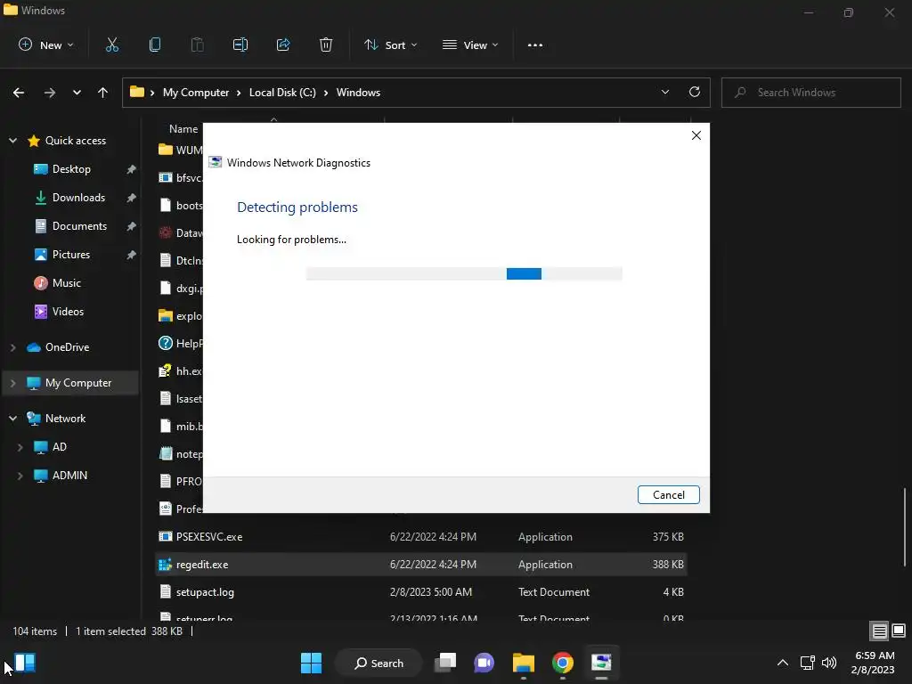Open Task View on the taskbar

(x=445, y=663)
